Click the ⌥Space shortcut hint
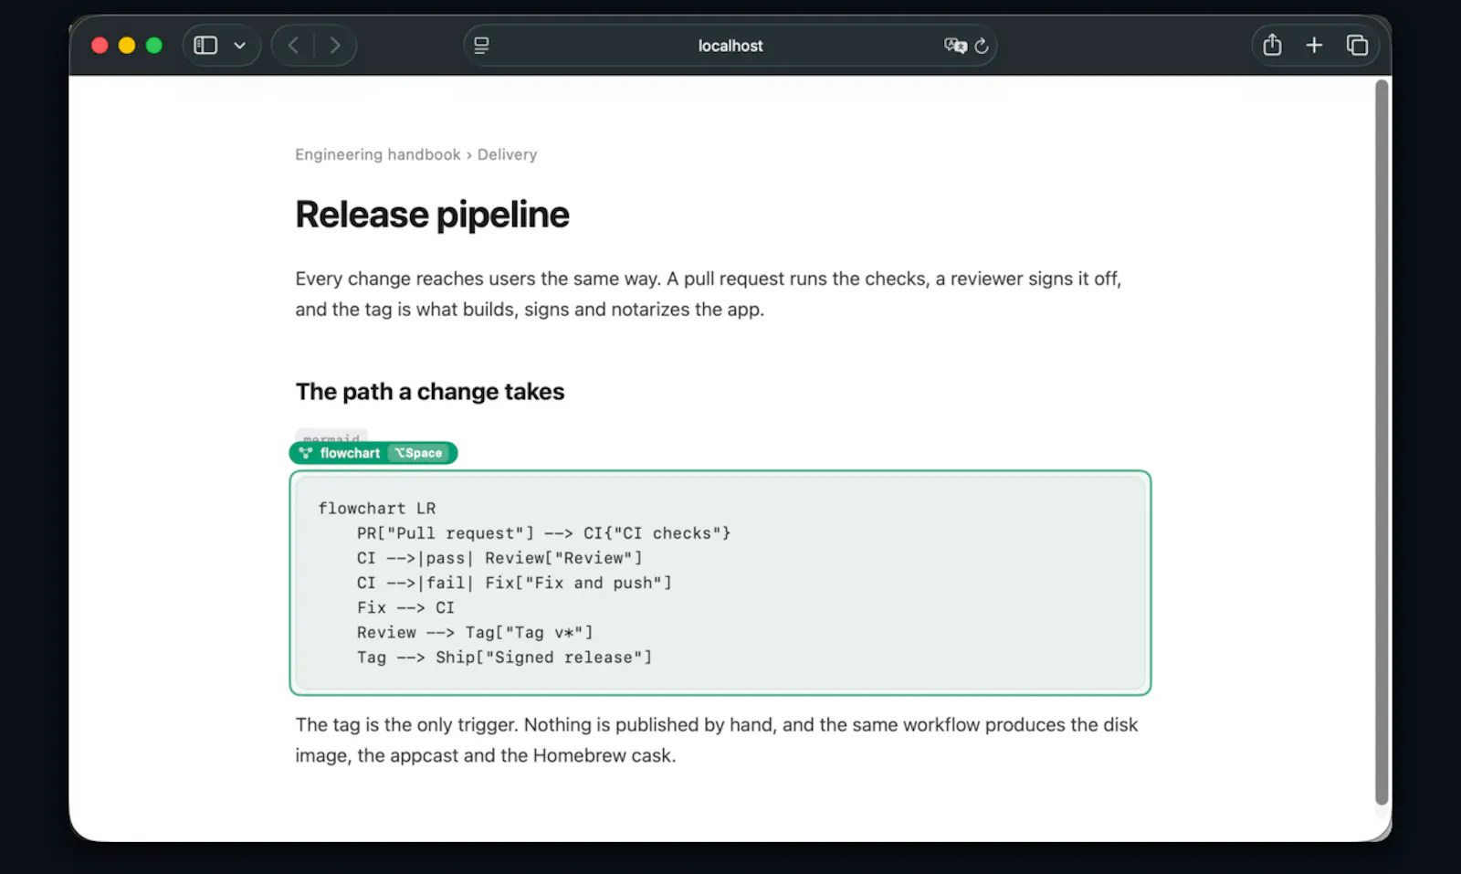Image resolution: width=1461 pixels, height=874 pixels. [418, 453]
